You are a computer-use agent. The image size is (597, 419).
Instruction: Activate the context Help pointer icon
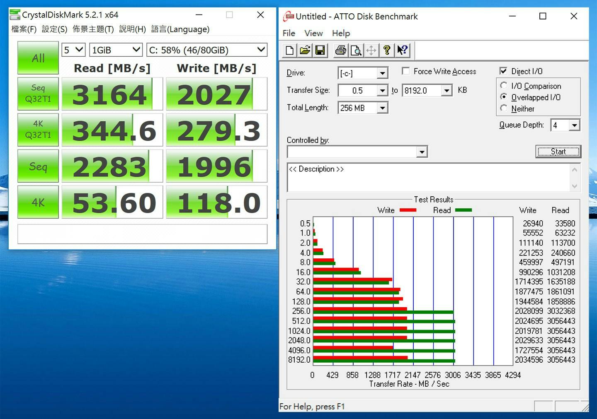coord(402,51)
